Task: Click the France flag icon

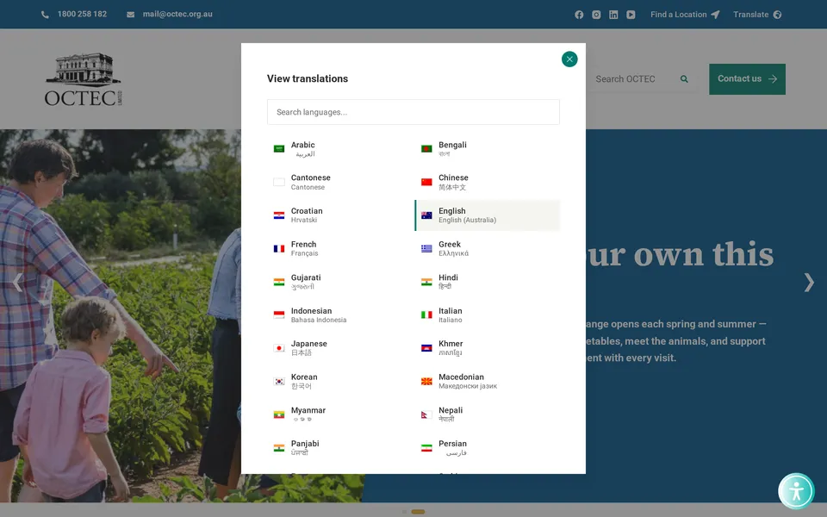Action: coord(279,248)
